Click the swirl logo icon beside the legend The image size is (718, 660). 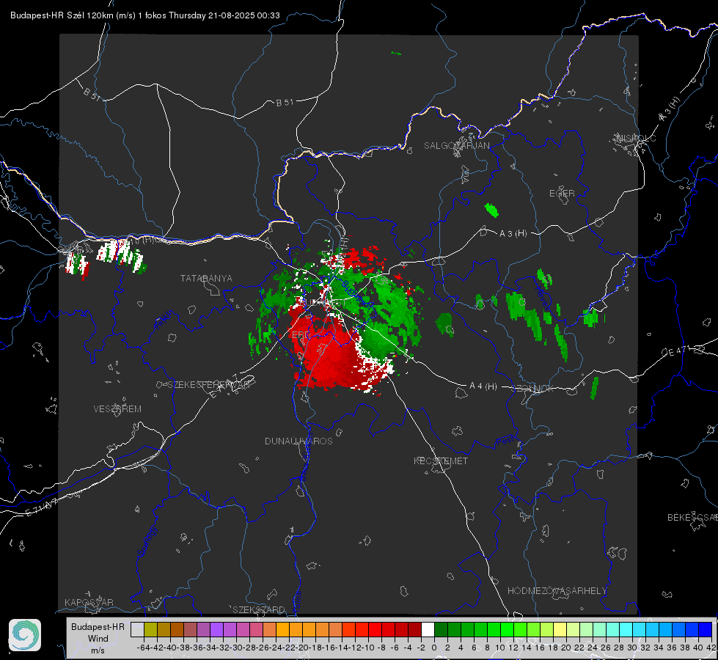(x=25, y=635)
